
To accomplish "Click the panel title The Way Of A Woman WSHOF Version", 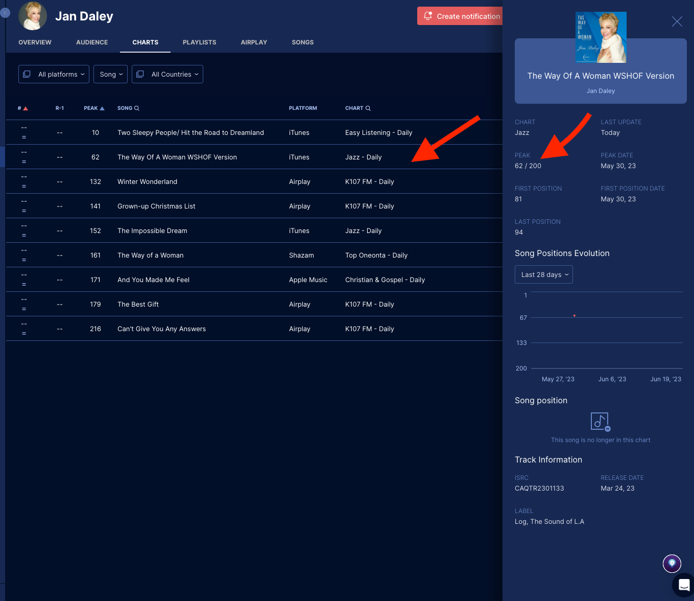I will pyautogui.click(x=601, y=76).
